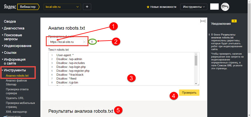
Task: Clear the site URL with X icon
Action: (x=84, y=42)
